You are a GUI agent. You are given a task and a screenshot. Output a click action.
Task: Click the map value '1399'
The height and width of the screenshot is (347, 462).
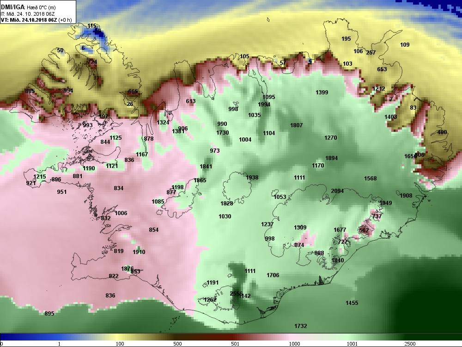[x=322, y=92]
